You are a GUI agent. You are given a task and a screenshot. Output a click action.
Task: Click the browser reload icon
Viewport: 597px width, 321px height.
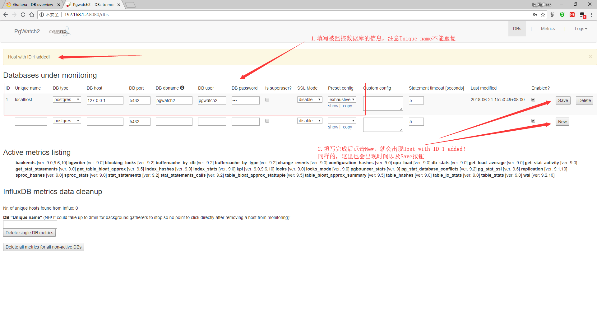point(23,14)
